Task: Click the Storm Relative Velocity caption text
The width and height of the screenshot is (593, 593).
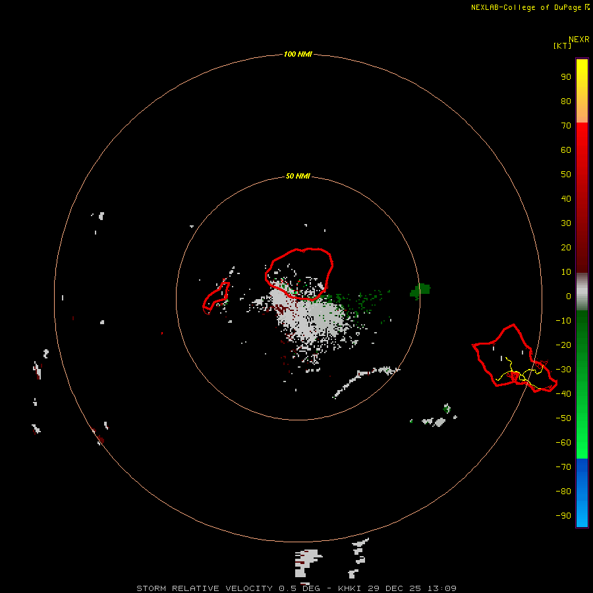Action: (x=296, y=588)
